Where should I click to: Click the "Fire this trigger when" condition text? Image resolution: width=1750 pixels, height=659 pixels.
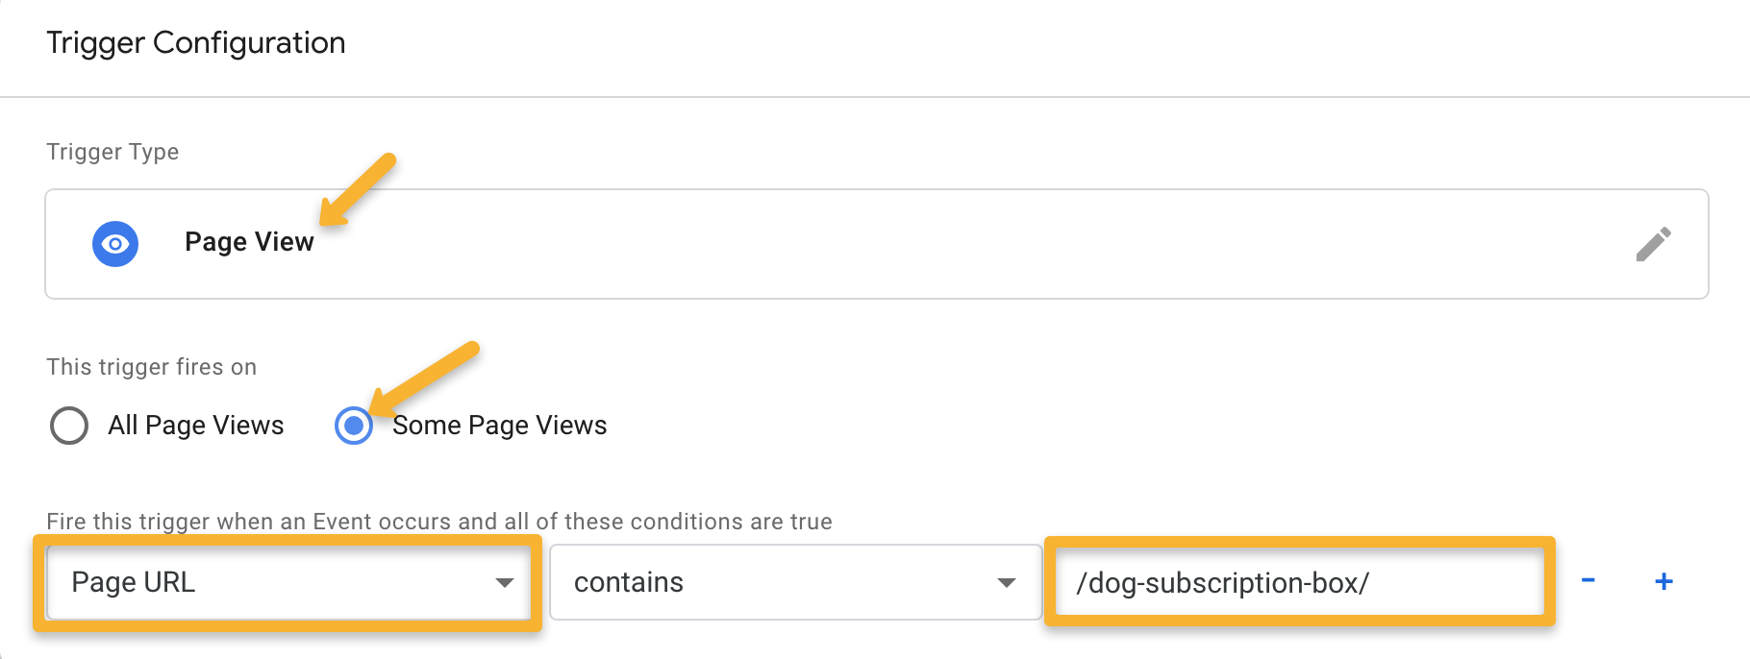coord(438,522)
